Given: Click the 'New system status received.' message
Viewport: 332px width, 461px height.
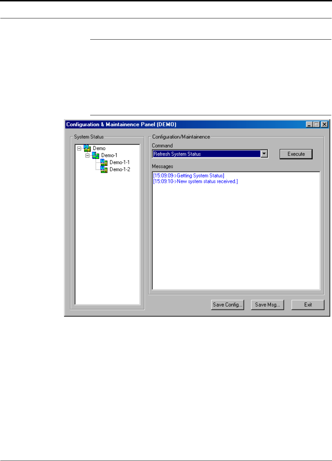Looking at the screenshot, I should coord(196,181).
